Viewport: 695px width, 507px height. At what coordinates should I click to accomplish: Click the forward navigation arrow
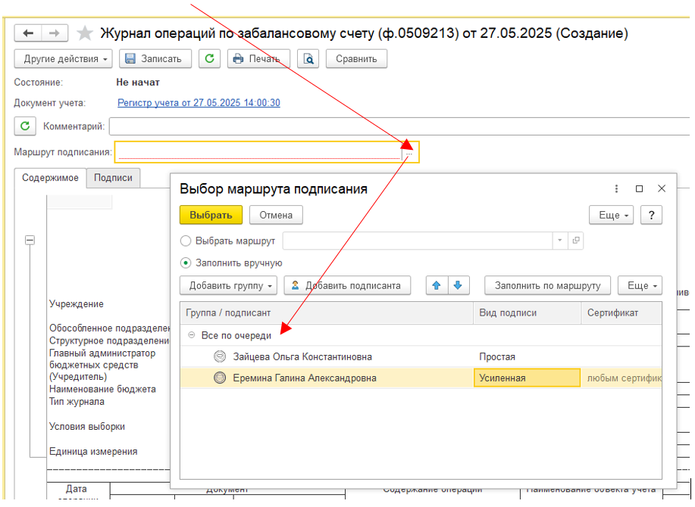tap(54, 33)
